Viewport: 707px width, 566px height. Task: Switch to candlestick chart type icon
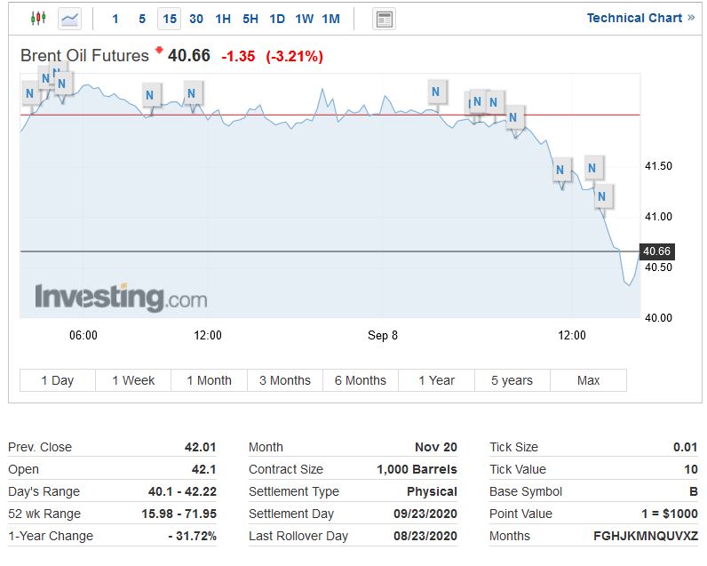(x=38, y=19)
